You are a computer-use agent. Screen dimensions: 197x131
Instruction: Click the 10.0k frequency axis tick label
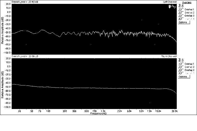point(158,111)
